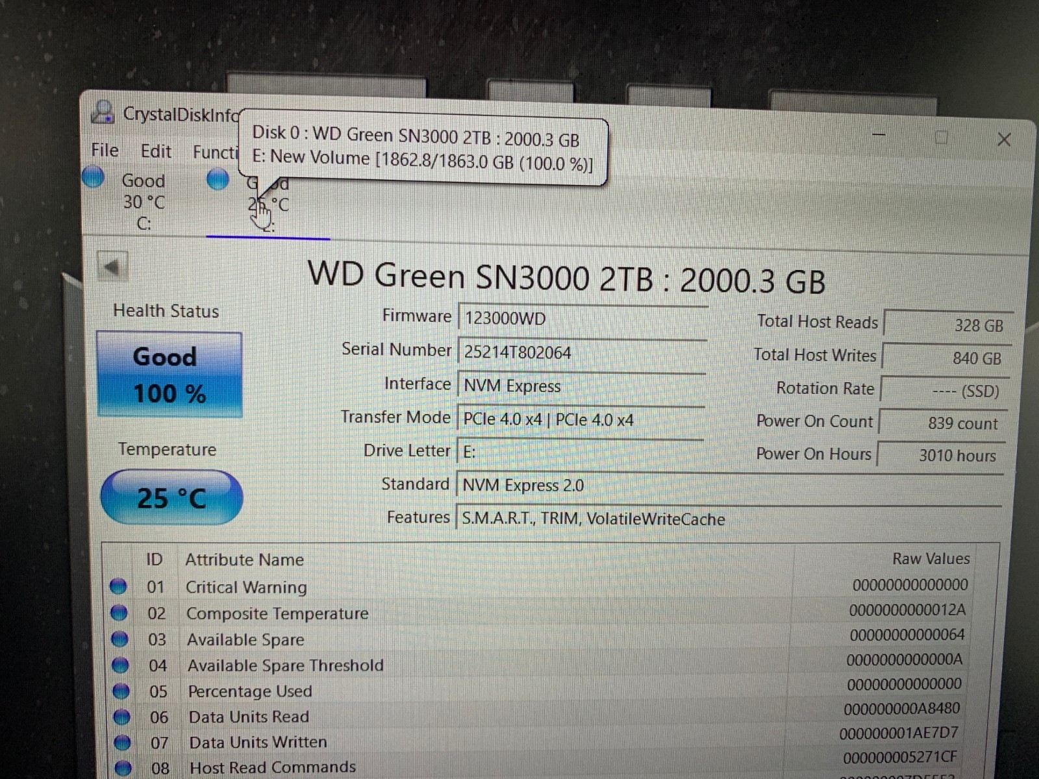Click the Features field
The height and width of the screenshot is (779, 1039).
(729, 519)
